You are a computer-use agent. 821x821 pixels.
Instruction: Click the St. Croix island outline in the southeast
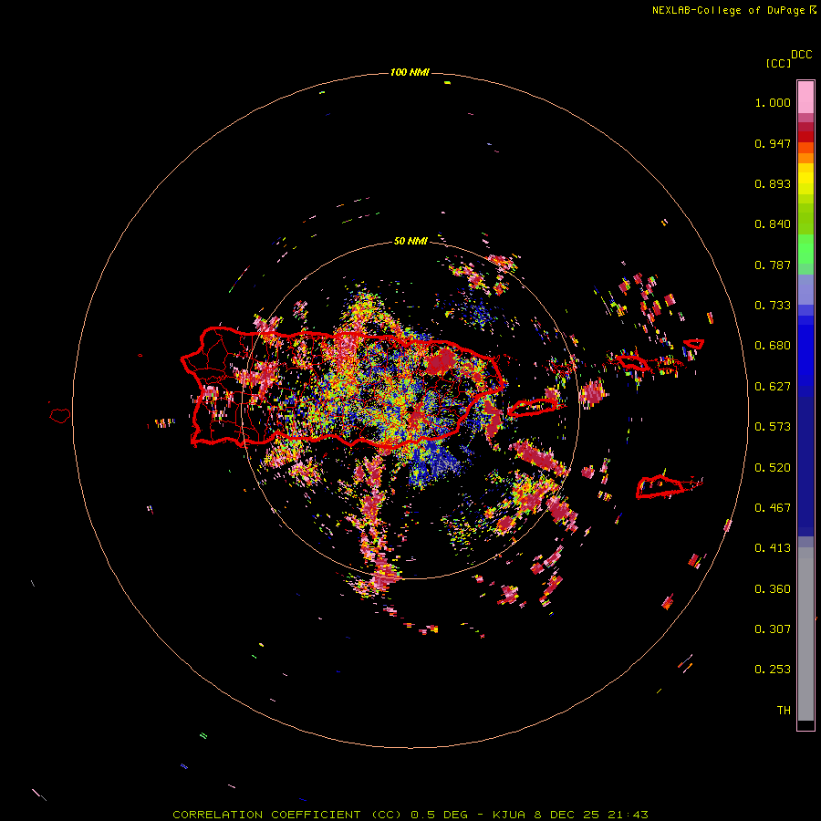tap(660, 487)
